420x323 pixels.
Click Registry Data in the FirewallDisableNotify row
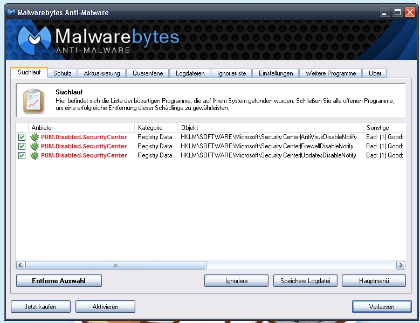tap(155, 146)
